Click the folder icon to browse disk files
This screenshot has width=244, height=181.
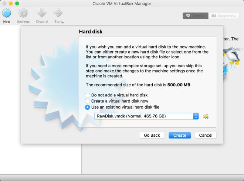point(206,116)
